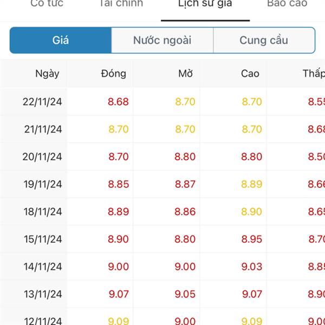Select the 20/11/24 date cell

(42, 157)
